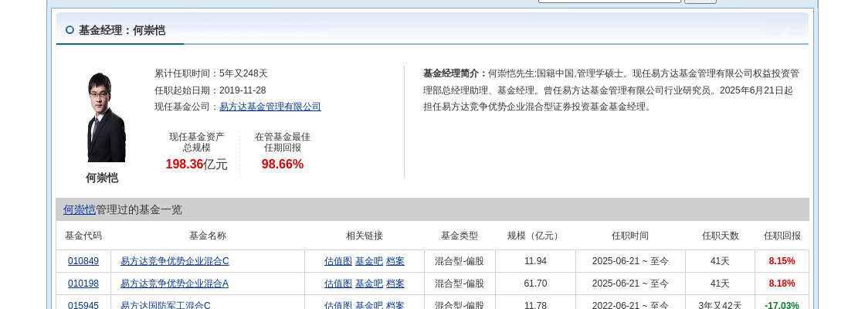Open 档案 for 易方达竞争优势企业混合C
Viewport: 865px width, 309px height.
tap(395, 261)
